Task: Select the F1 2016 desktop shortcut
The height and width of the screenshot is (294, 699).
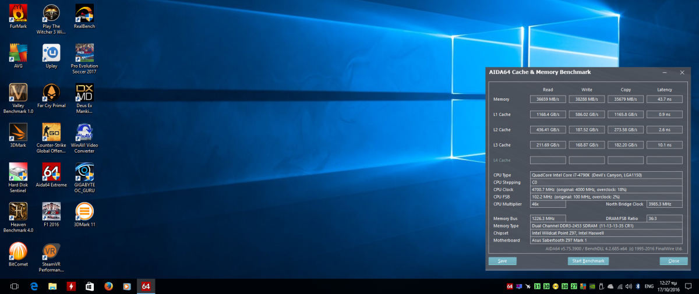Action: click(51, 215)
